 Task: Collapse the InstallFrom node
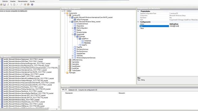(x=77, y=39)
